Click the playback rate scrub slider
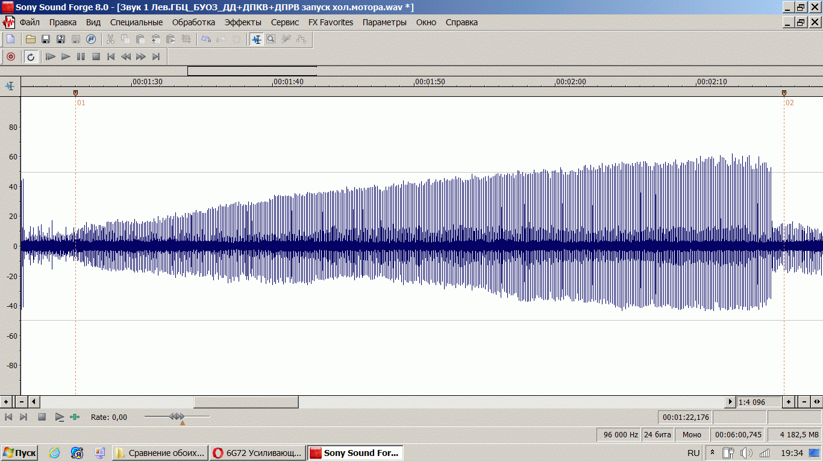The image size is (823, 462). tap(177, 416)
